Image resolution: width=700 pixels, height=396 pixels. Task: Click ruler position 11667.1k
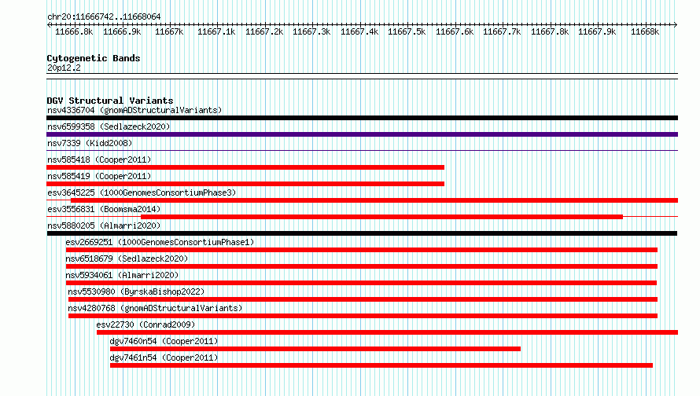[216, 31]
